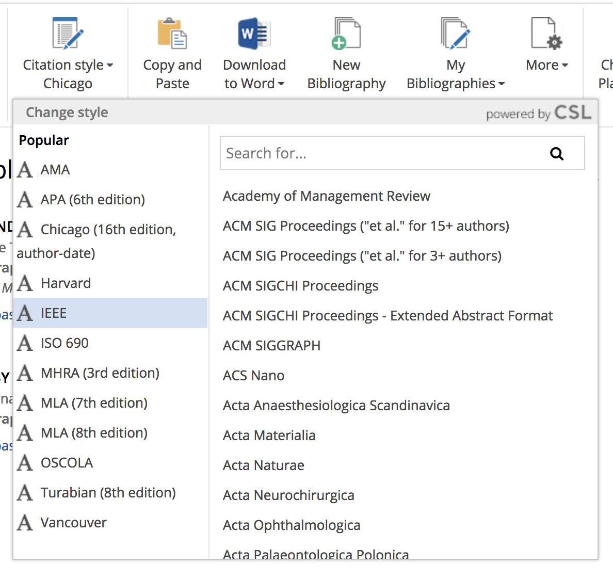Screen dimensions: 613x580
Task: Click the More gear document icon
Action: point(546,33)
